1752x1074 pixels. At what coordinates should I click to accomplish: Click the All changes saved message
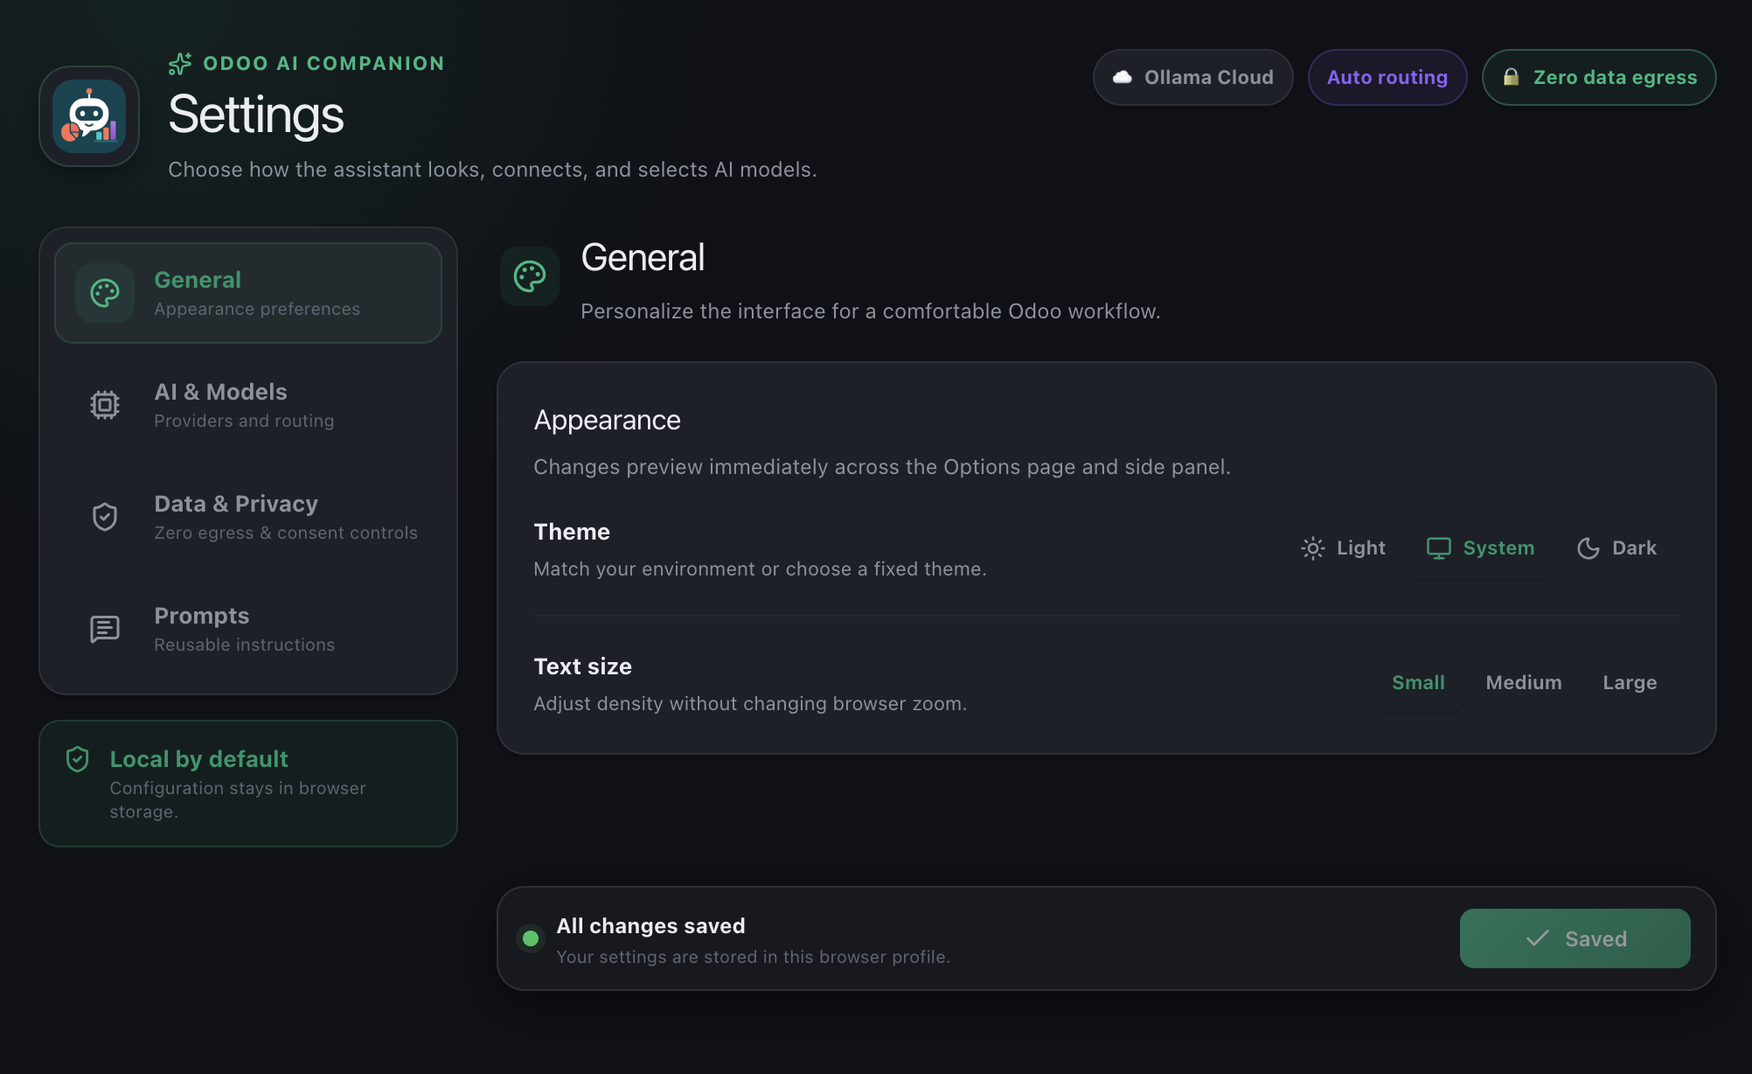click(651, 926)
